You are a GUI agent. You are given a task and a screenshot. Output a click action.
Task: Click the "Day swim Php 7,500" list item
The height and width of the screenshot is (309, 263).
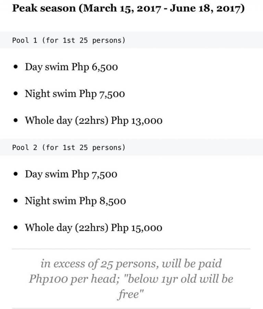(71, 174)
